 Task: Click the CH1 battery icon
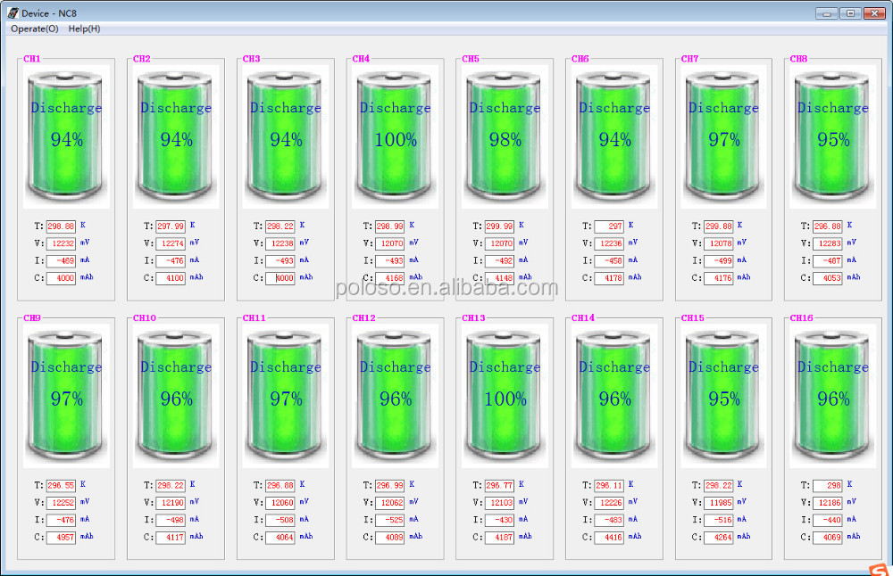(67, 136)
